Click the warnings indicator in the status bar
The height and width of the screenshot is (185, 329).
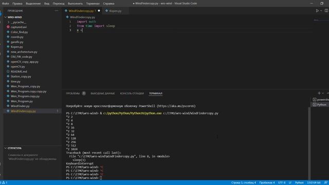coord(5,183)
